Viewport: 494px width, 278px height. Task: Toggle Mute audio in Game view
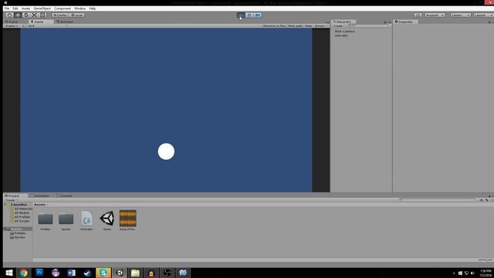pyautogui.click(x=295, y=25)
